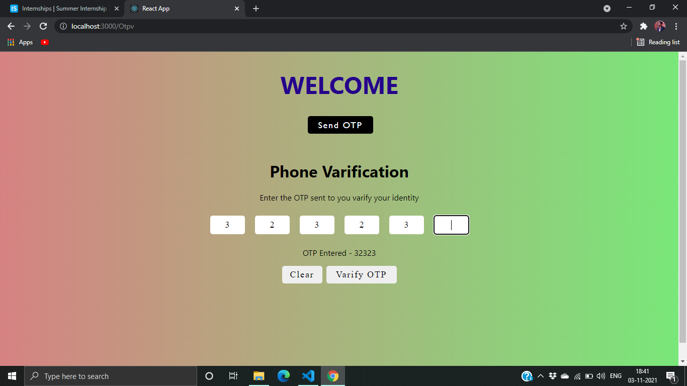
Task: Open the Chrome profile avatar
Action: [660, 26]
